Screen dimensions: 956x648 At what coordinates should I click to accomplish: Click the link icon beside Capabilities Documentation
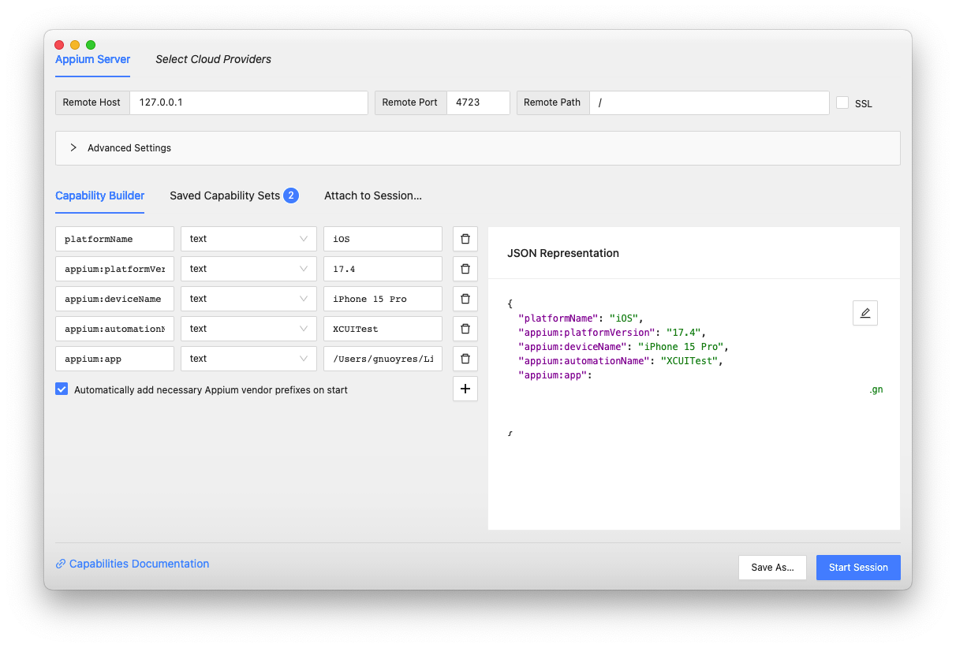tap(61, 564)
